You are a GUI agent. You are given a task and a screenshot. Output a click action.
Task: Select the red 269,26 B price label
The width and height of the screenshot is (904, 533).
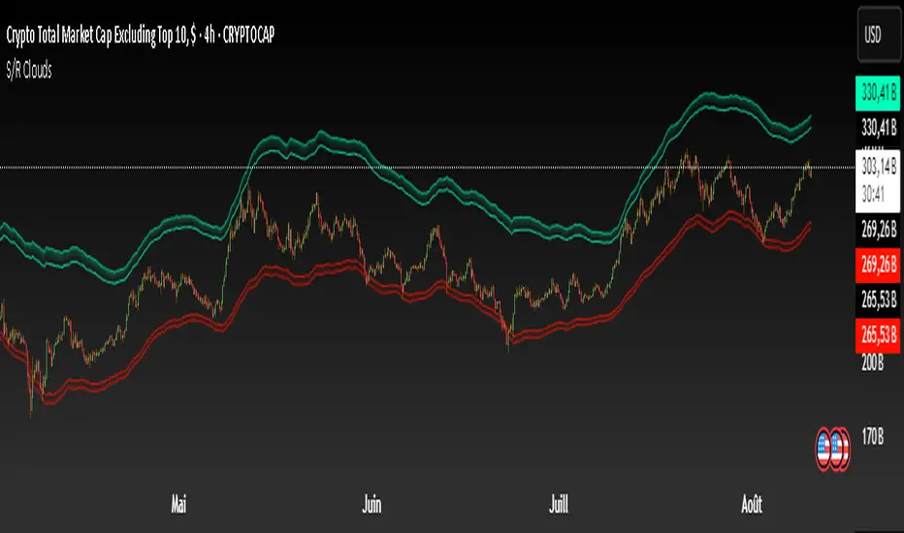tap(878, 266)
